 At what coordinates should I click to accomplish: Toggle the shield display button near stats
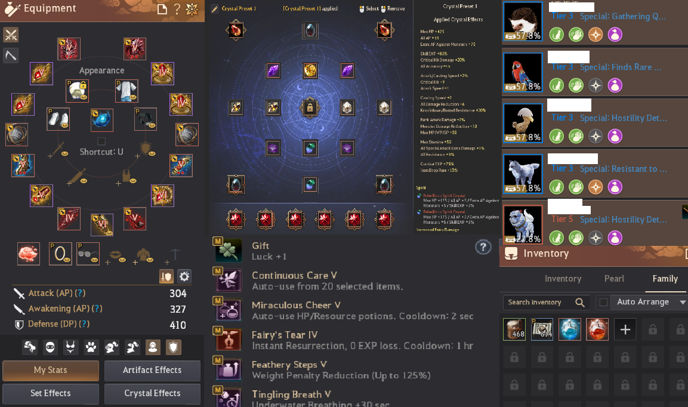click(x=166, y=276)
